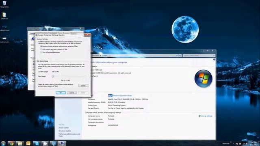Close the System Protection for Local Disk dialog
The image size is (260, 146).
coord(87,35)
